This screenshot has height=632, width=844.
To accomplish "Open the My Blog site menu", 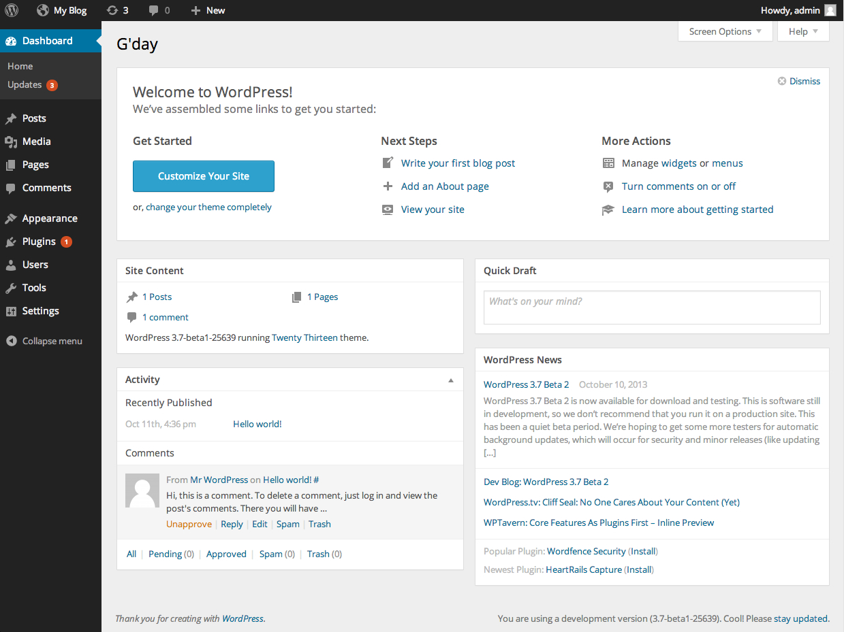I will pyautogui.click(x=62, y=10).
